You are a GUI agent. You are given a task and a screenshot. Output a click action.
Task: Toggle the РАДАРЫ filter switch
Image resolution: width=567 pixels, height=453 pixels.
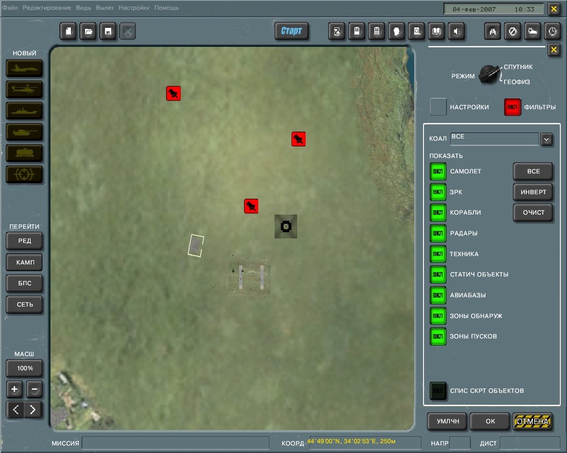[x=438, y=233]
